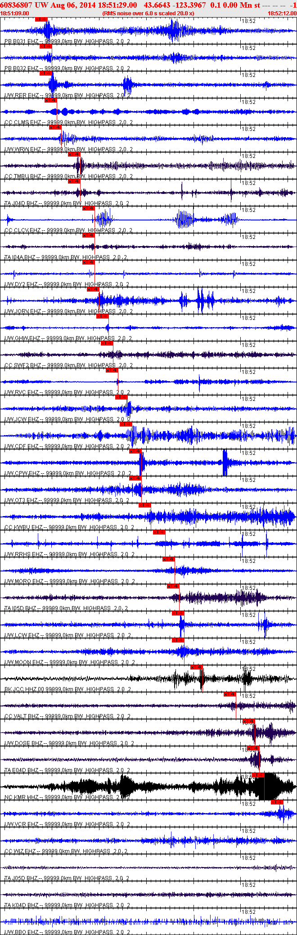Select station label 'CC CLMS EHZ'

(23, 122)
